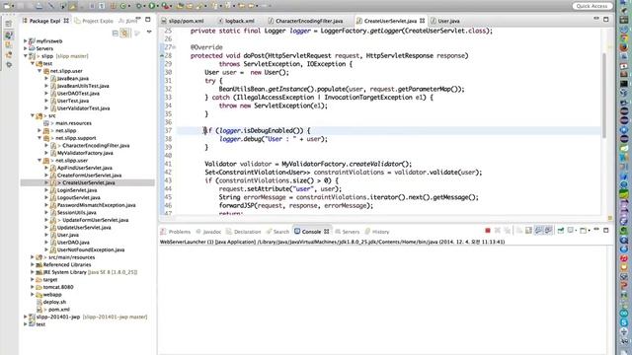632x355 pixels.
Task: Expand the JRE System Library node
Action: 33,272
